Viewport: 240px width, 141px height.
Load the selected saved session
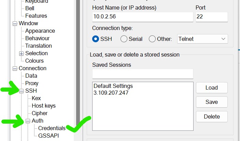click(x=212, y=88)
